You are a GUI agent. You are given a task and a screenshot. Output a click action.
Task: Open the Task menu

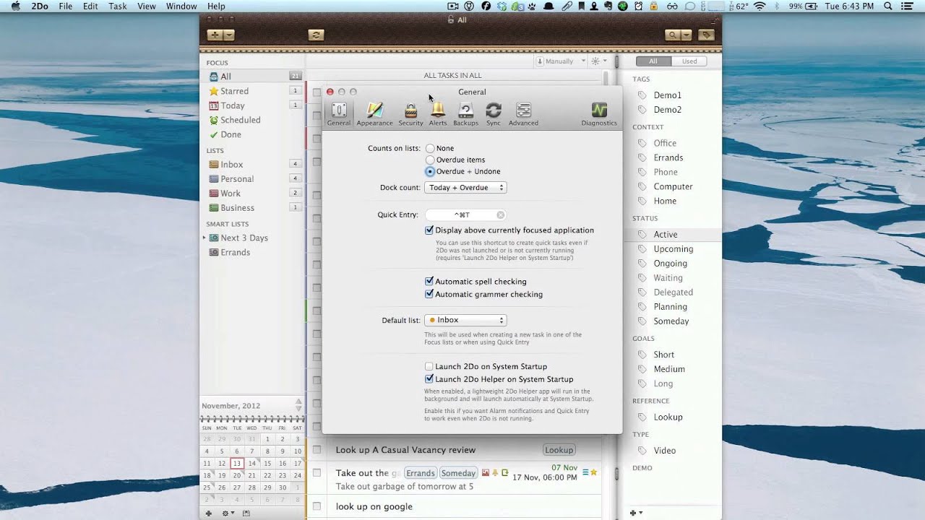pos(118,6)
